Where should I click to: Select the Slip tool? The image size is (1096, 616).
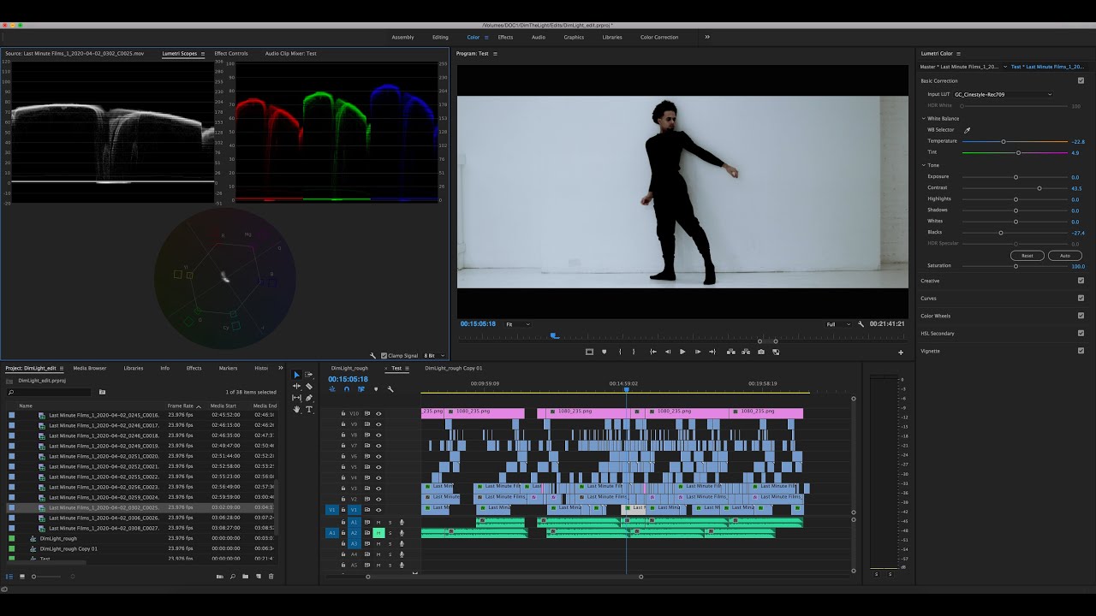297,398
